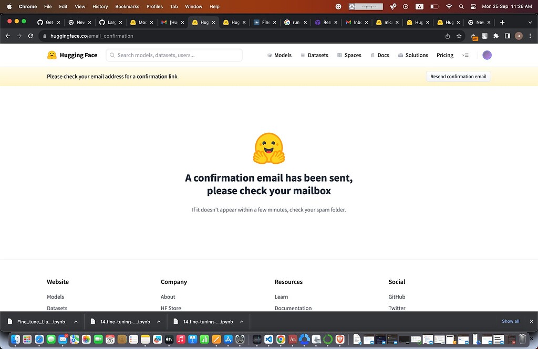The height and width of the screenshot is (349, 538).
Task: Open the collapsed navigation menu beside Pricing
Action: 465,55
